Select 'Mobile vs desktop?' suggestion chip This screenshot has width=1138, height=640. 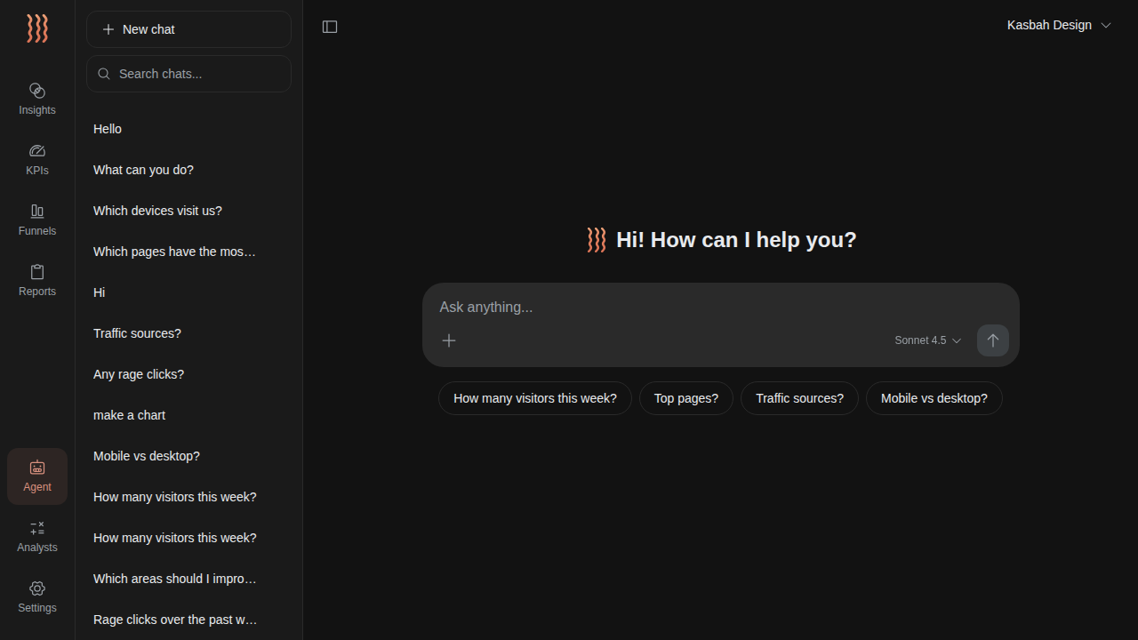[934, 398]
